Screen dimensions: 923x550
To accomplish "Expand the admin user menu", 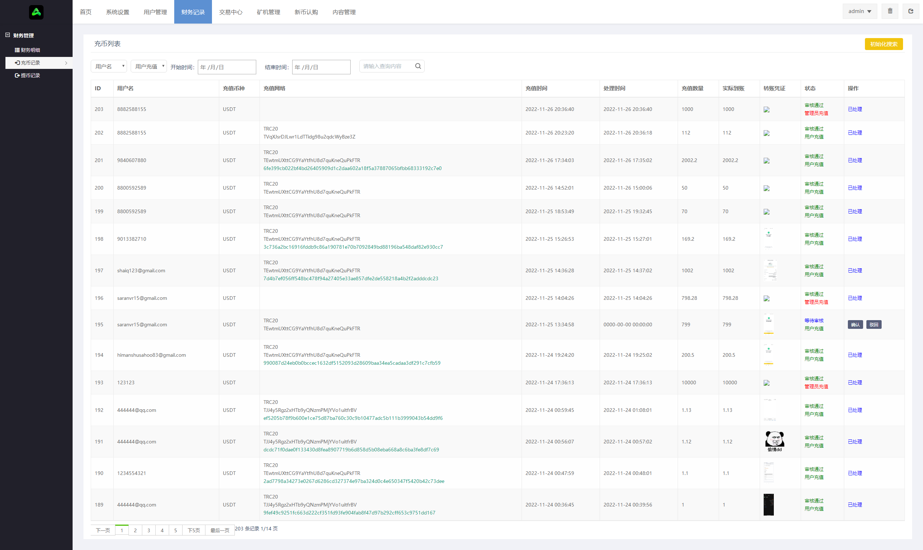I will pos(859,11).
